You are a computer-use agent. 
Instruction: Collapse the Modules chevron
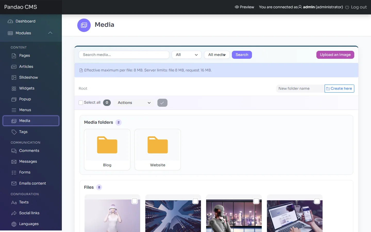tap(50, 33)
